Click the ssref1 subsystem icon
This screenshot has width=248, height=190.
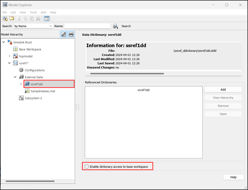15,63
